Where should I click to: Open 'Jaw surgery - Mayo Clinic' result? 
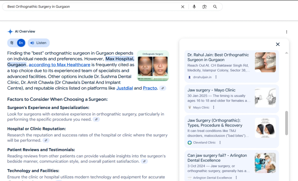[x=211, y=90]
